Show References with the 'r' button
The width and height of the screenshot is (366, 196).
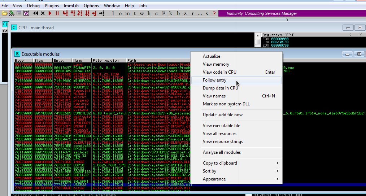[193, 13]
